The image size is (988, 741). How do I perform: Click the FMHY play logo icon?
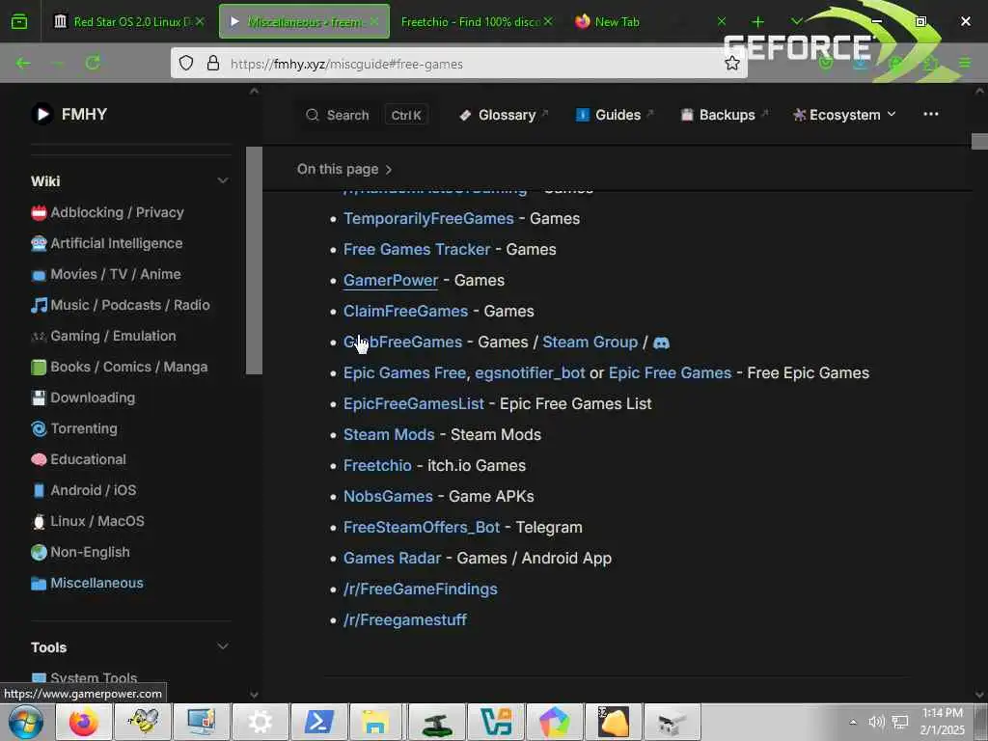coord(42,114)
